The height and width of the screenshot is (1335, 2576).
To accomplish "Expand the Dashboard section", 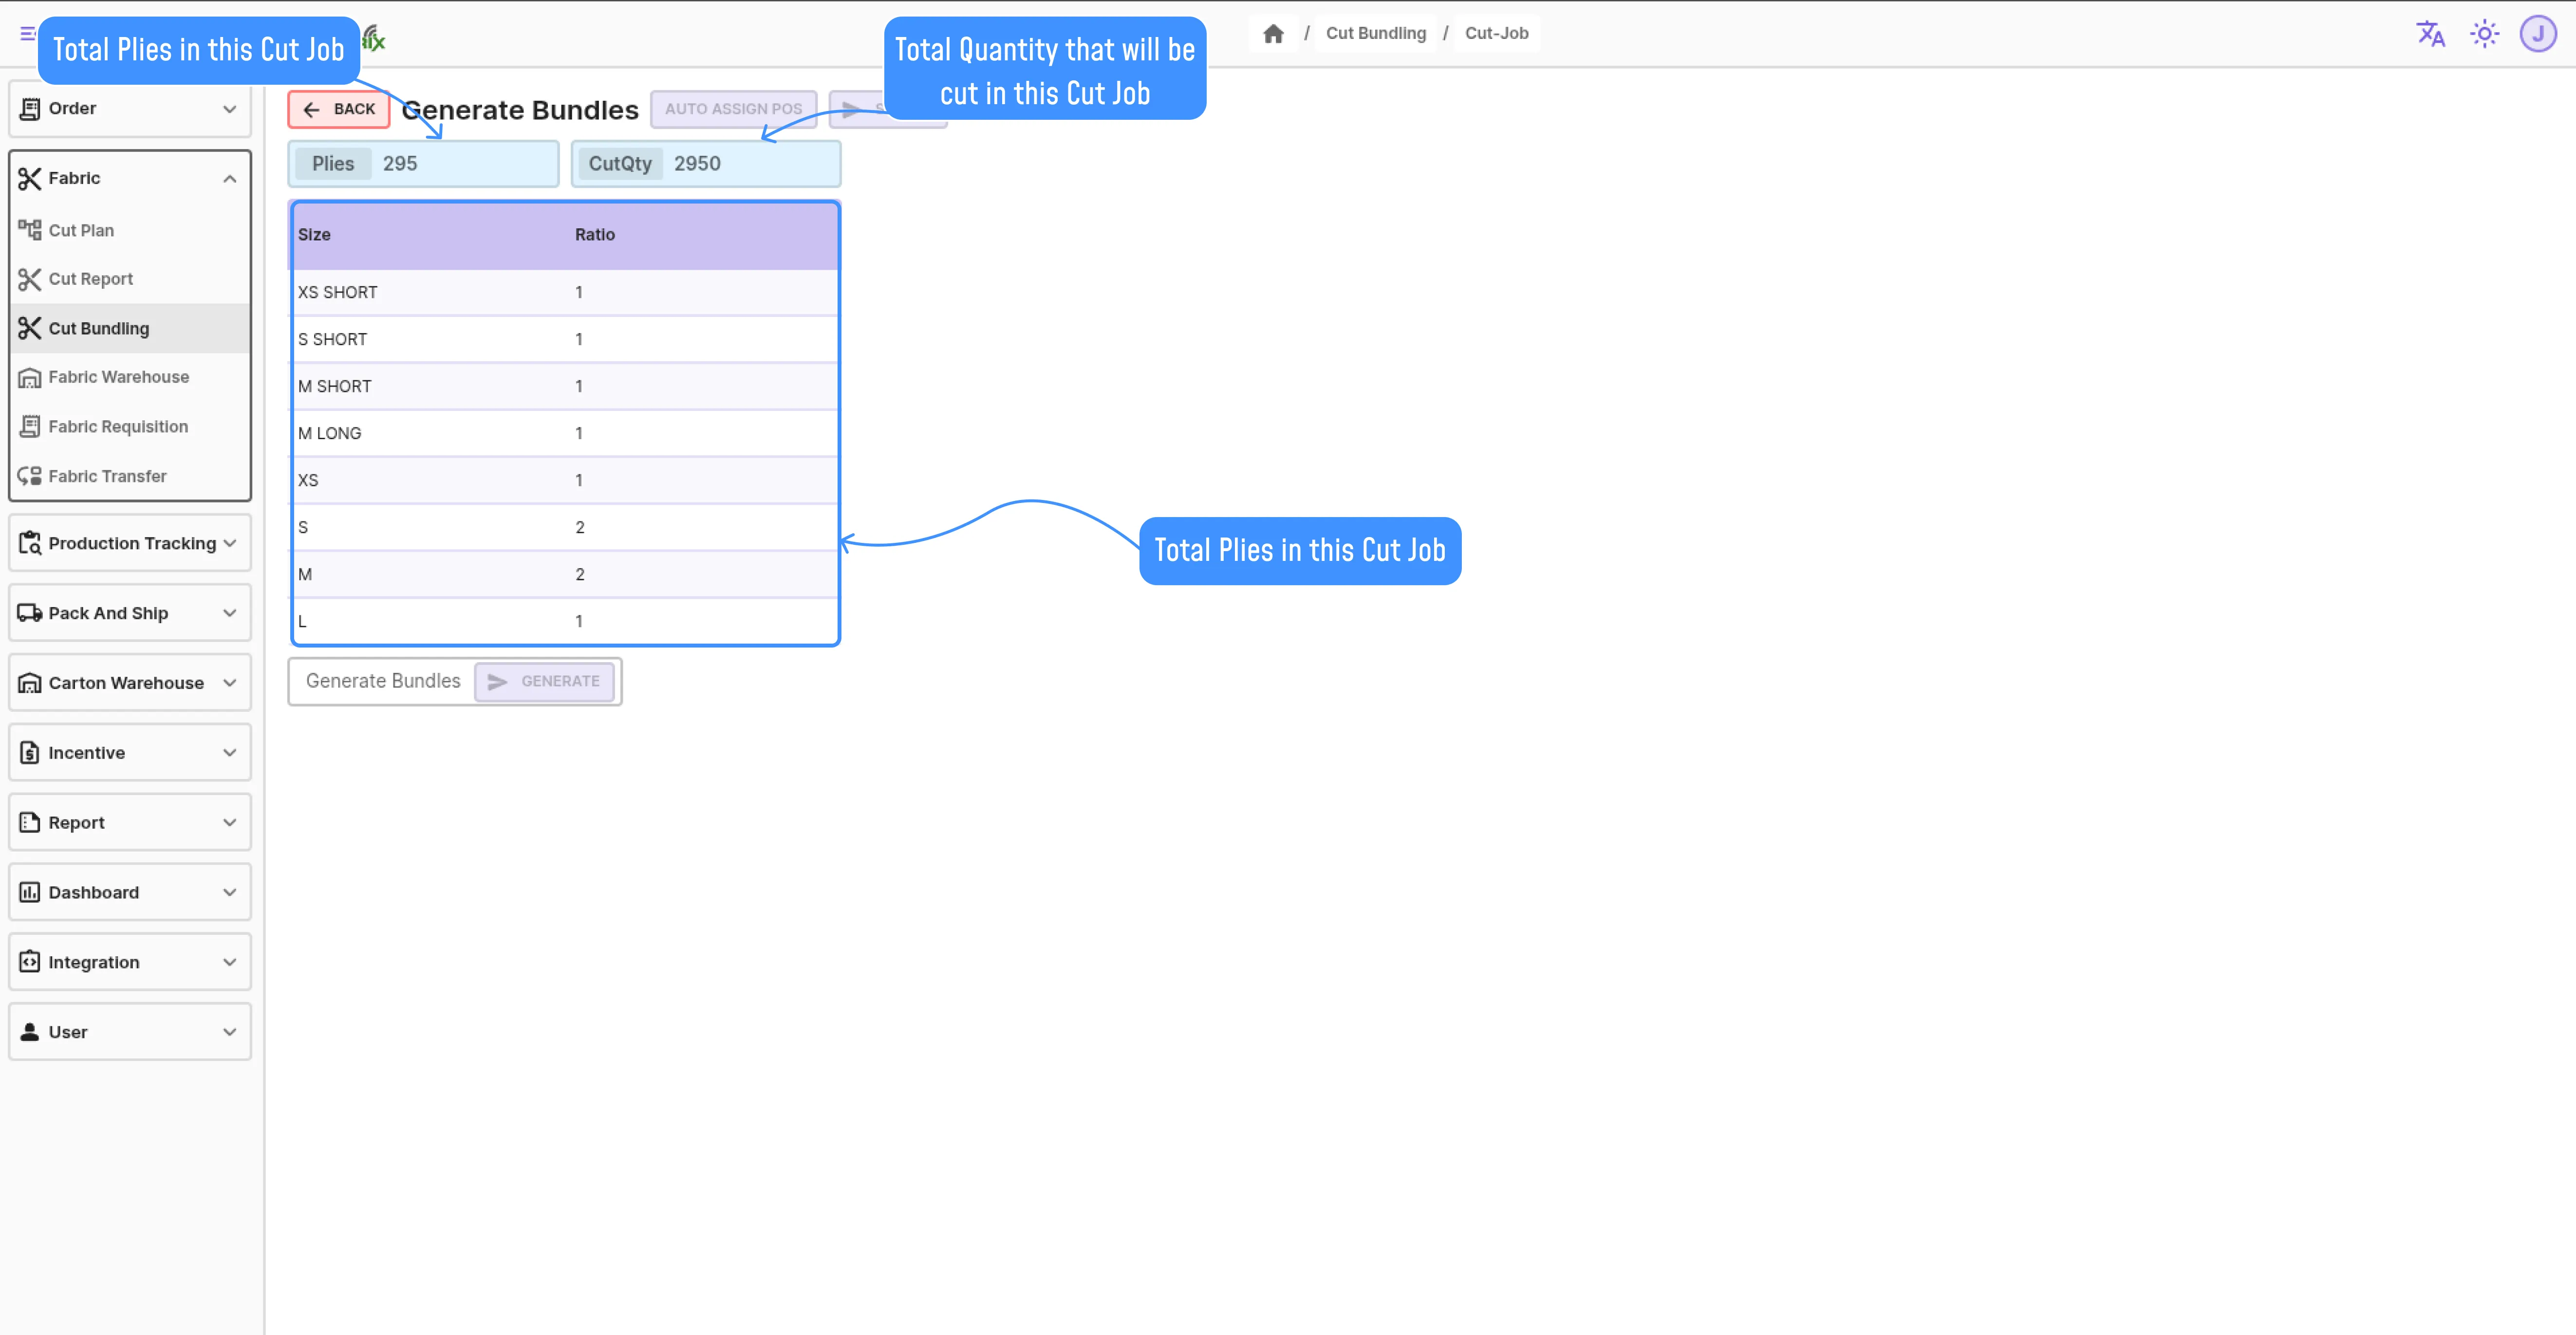I will tap(130, 892).
